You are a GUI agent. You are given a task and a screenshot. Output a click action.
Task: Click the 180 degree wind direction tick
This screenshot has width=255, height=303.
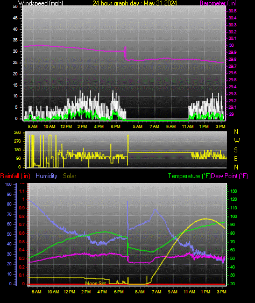[x=17, y=150]
